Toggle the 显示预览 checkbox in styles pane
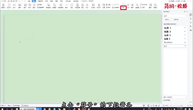193x110 pixels. point(164,100)
